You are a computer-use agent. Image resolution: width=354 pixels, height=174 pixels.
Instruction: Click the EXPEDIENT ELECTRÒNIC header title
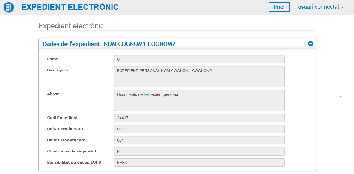pyautogui.click(x=70, y=7)
